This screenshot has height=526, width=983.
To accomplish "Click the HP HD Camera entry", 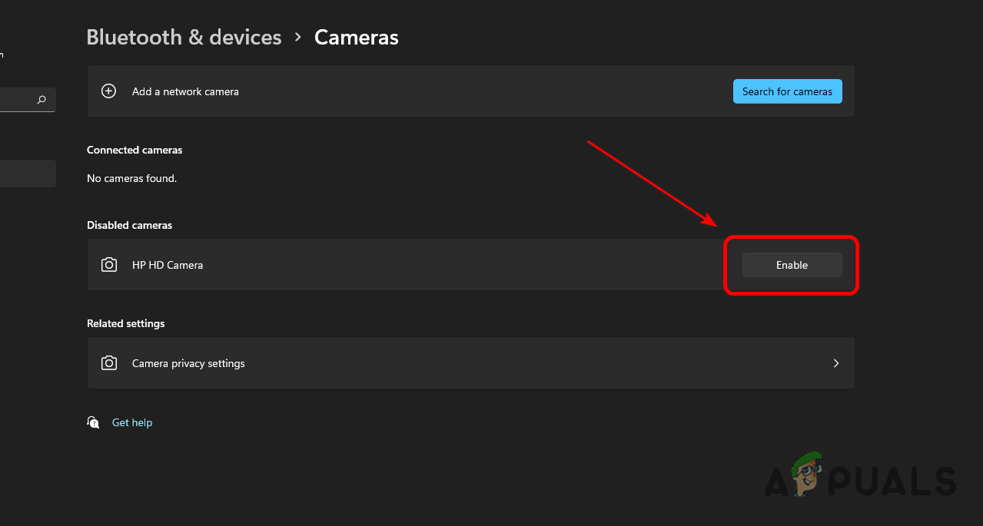I will pyautogui.click(x=168, y=264).
